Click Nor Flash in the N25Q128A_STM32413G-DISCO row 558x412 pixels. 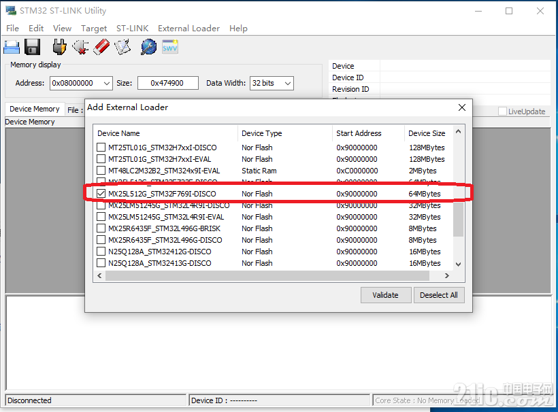(257, 263)
